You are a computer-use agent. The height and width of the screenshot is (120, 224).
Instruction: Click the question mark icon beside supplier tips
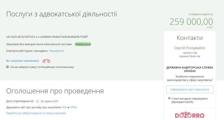8,67
